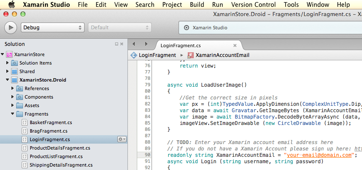Click the Xamarin Studio status search field
Viewport: 362px width, 170px height.
270,28
